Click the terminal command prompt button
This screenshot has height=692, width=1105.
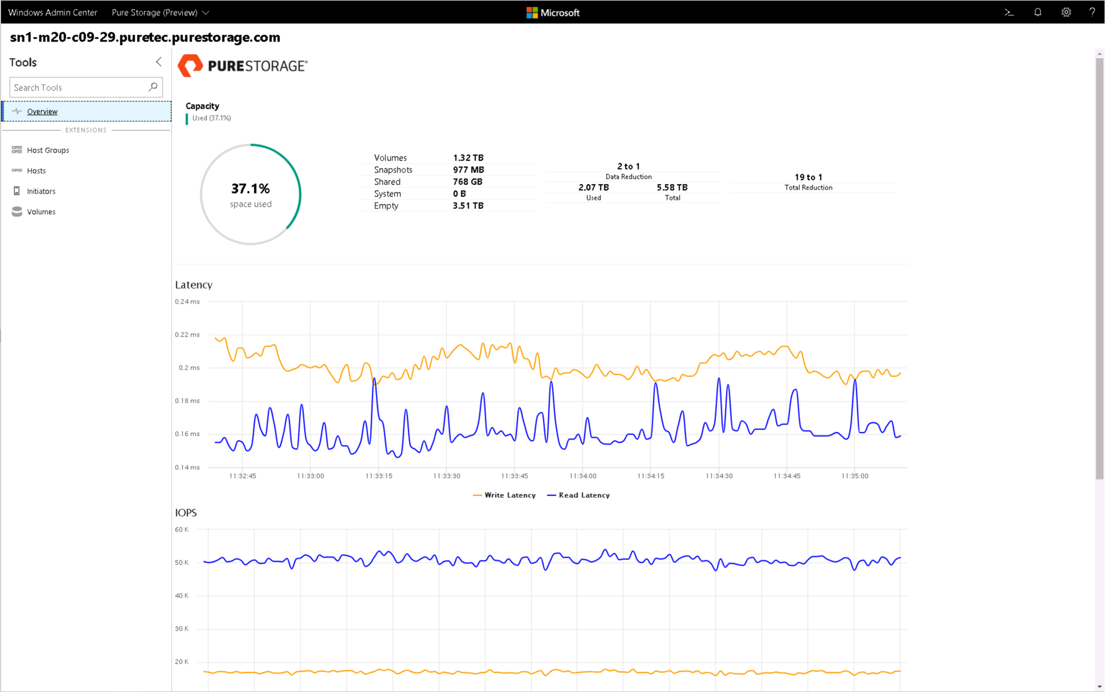click(1009, 11)
